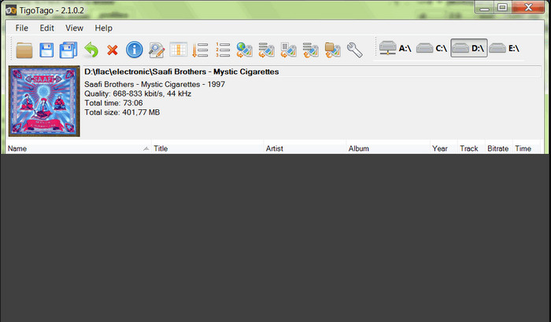Screen dimensions: 551x322
Task: Click the sort list down-arrow icon
Action: [x=200, y=49]
